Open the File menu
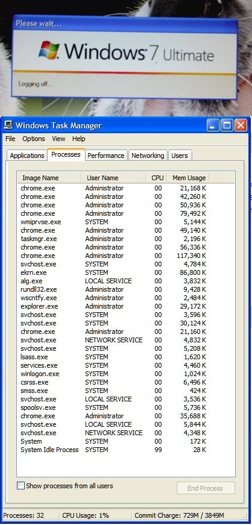 pos(10,139)
